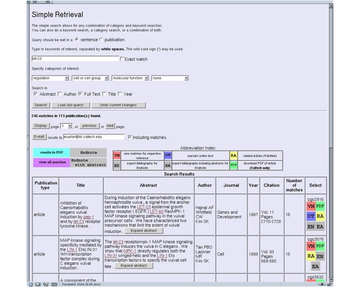Click the red VM icon for cgc2916
The height and width of the screenshot is (287, 359).
[x=311, y=206]
